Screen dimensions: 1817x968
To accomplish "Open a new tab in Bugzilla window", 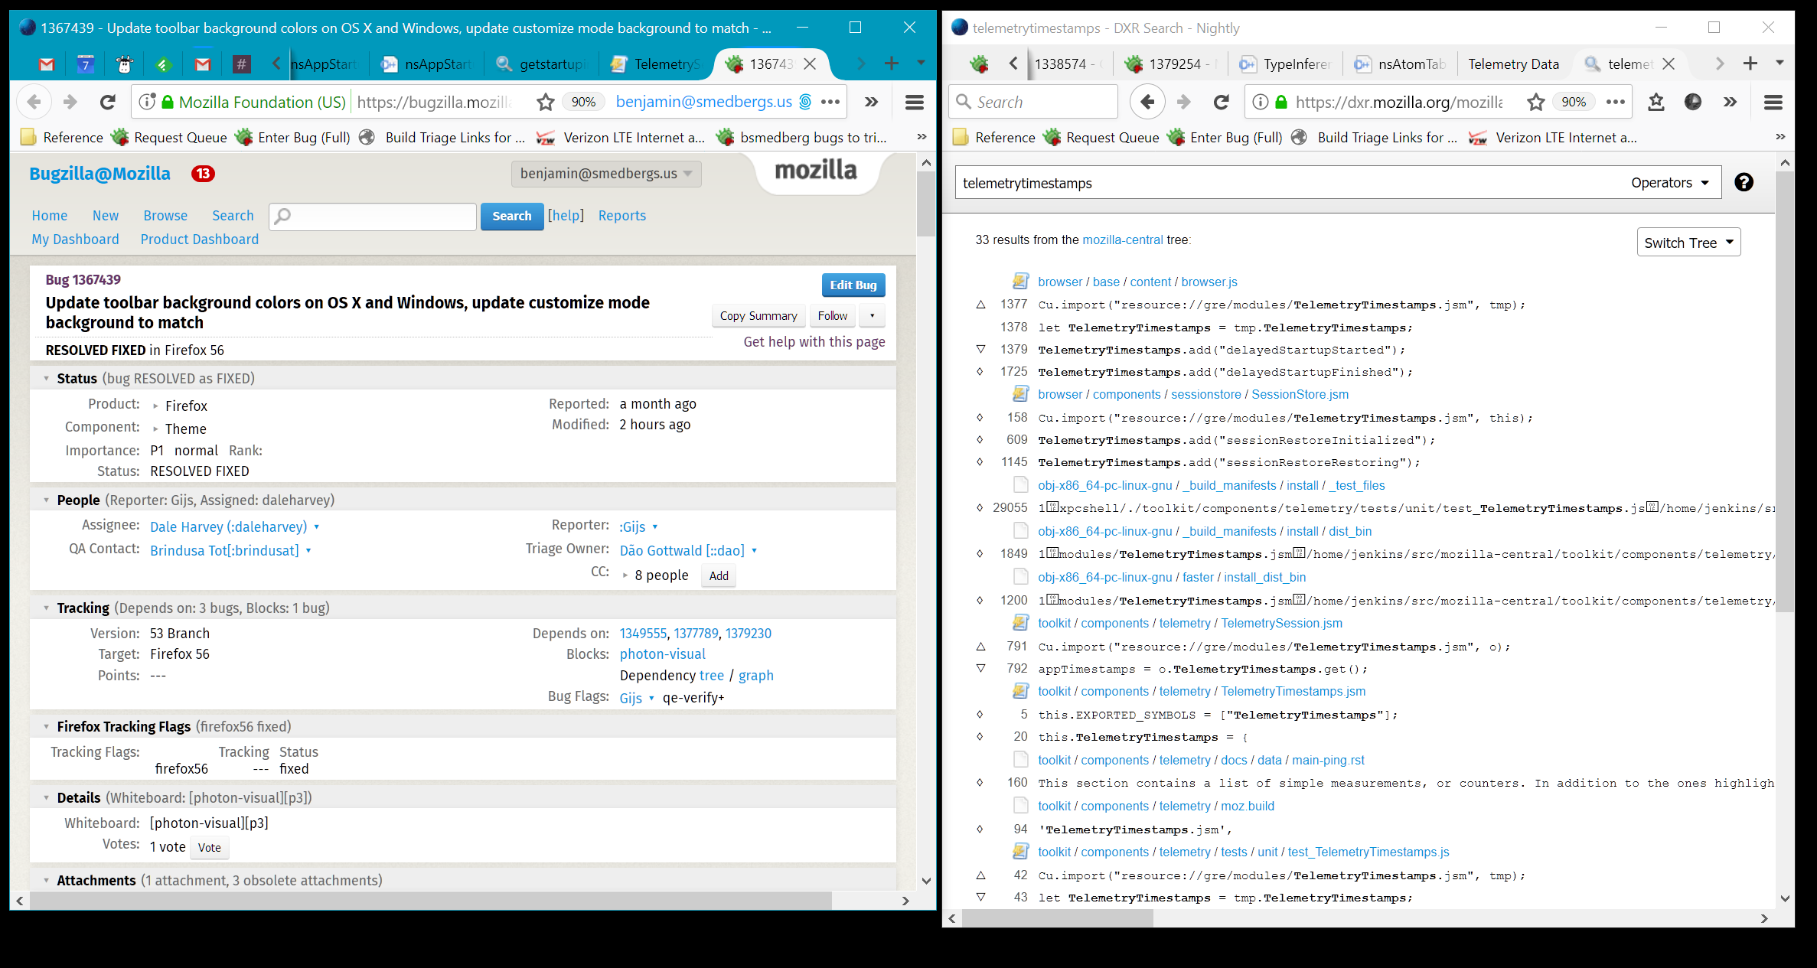I will tap(891, 64).
